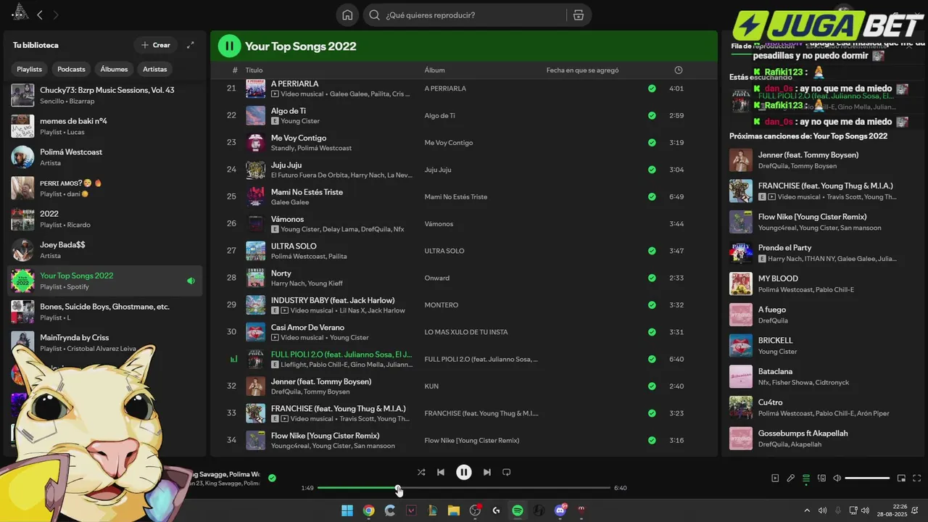Switch to fullscreen view icon
928x522 pixels.
[917, 478]
